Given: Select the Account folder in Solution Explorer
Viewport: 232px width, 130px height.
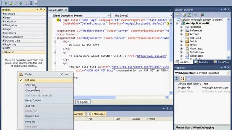Looking at the screenshot, I should [x=194, y=34].
